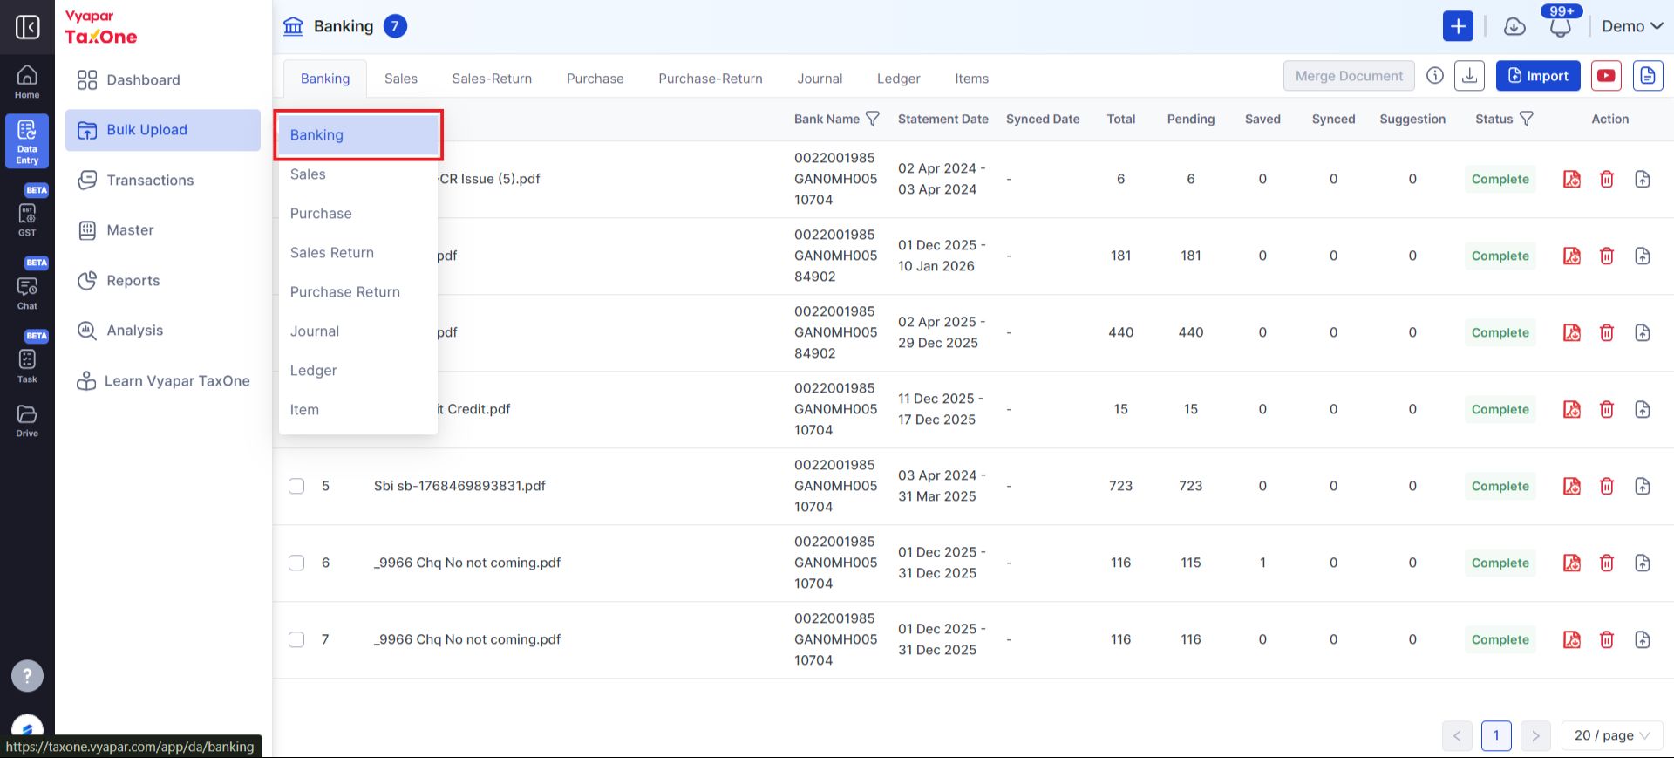Switch to the Purchase-Return tab
Screen dimensions: 1674x758
[710, 79]
